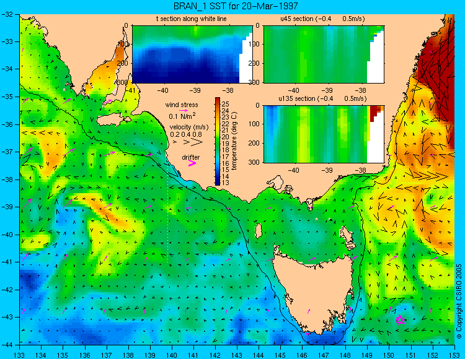465x359 pixels.
Task: Click the smallest 0.2 velocity arrowhead in legend
Action: [175, 142]
